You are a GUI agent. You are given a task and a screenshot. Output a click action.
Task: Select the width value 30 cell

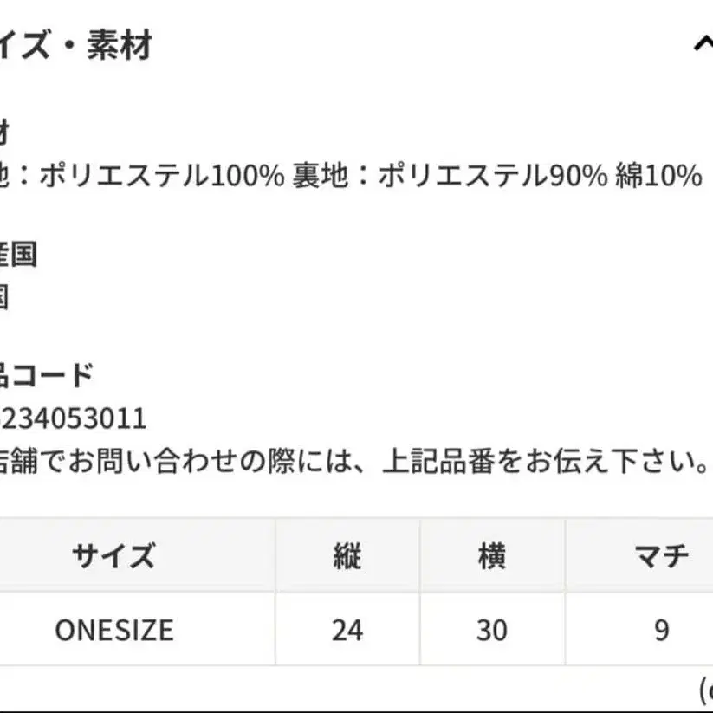(x=491, y=630)
